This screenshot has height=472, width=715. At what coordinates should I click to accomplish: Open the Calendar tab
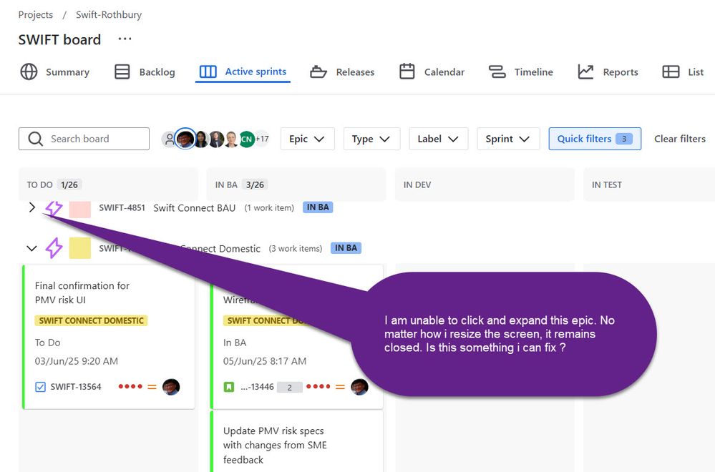pos(432,72)
